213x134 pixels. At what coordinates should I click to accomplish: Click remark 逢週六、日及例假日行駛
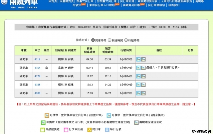click(x=163, y=67)
